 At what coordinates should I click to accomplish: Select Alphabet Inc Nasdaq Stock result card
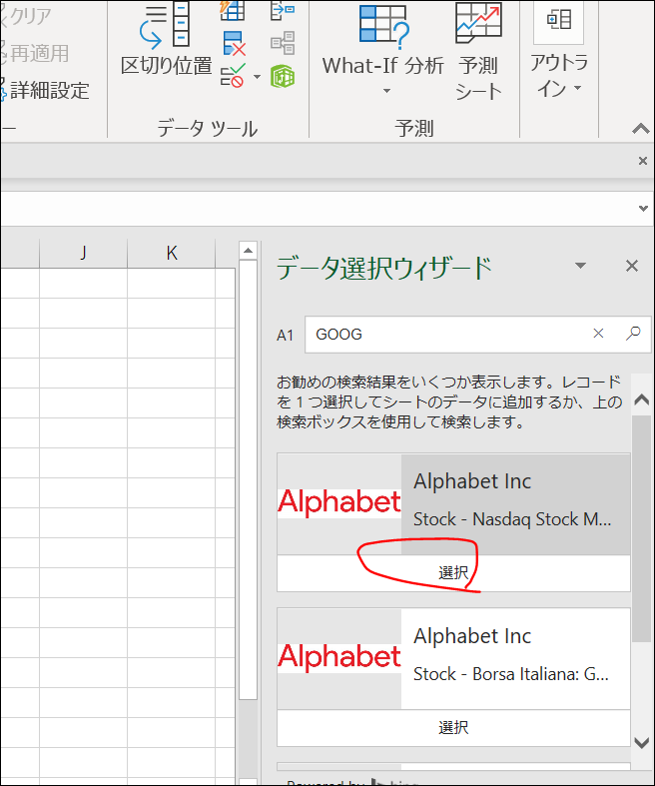tap(453, 504)
